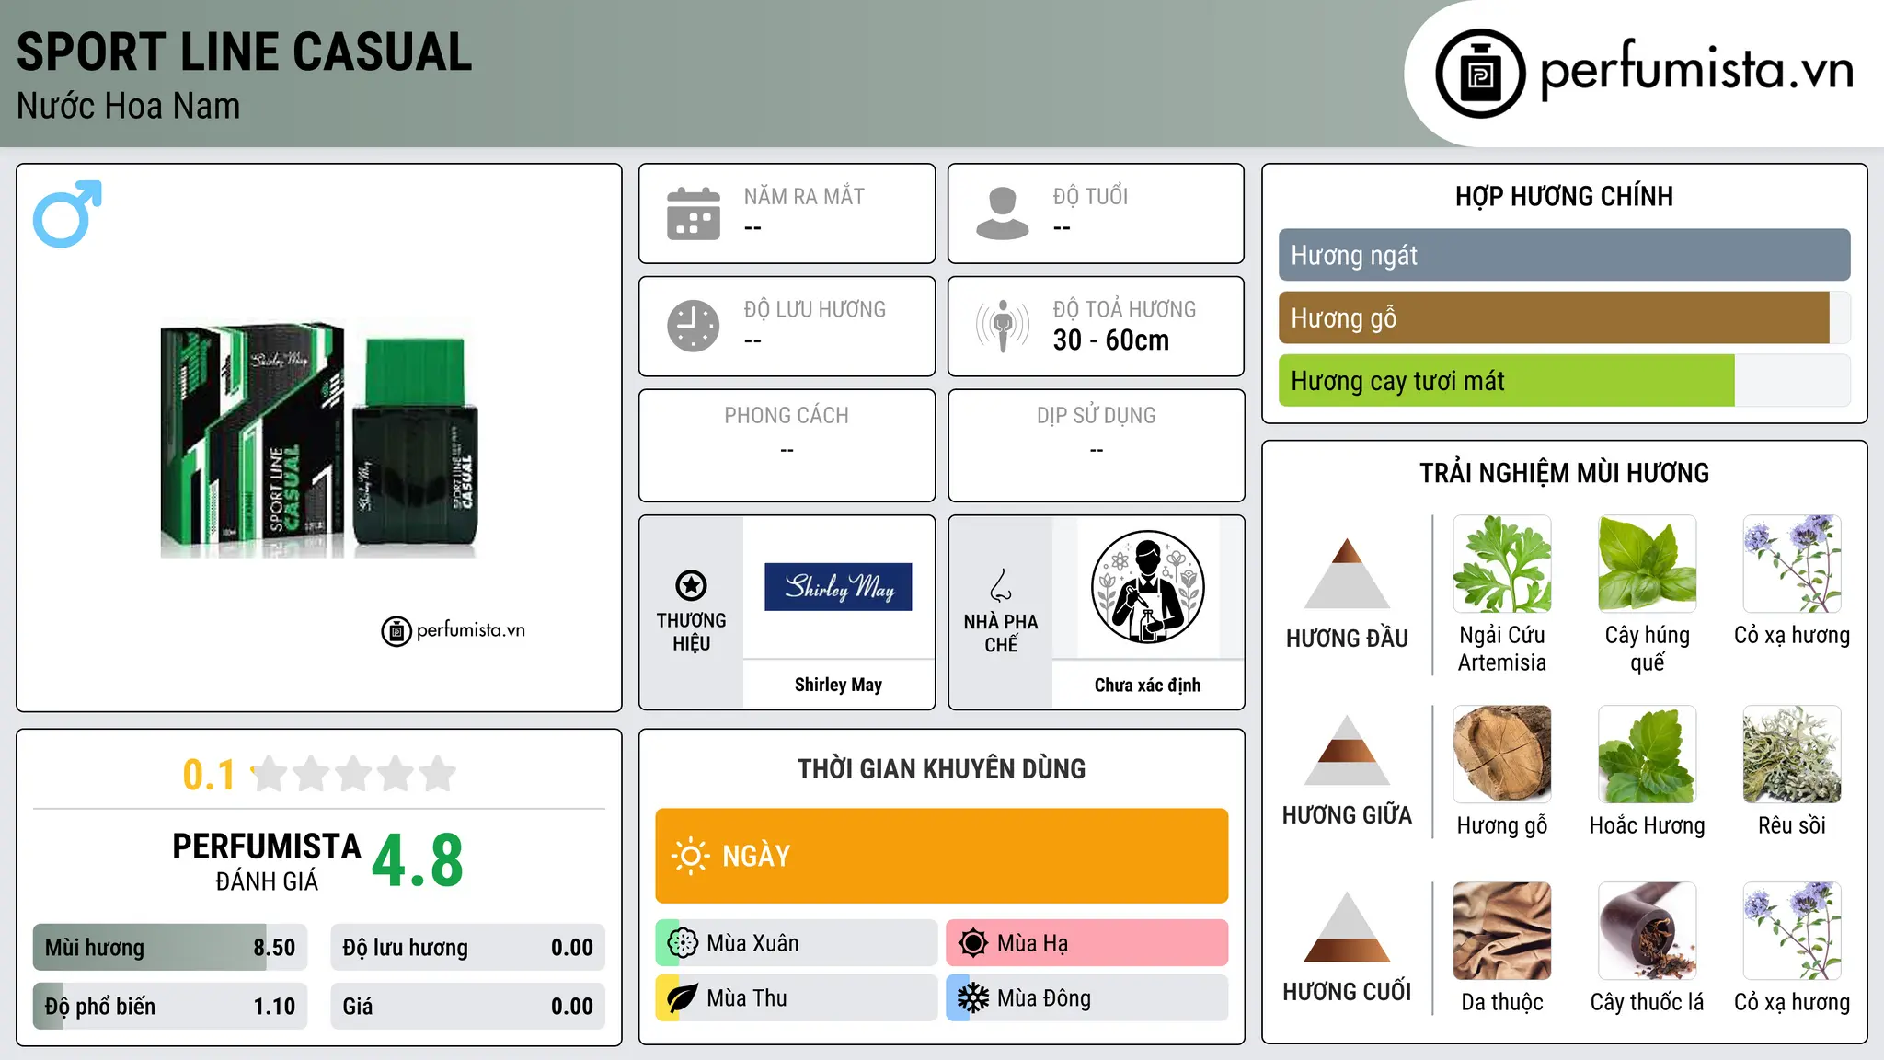Click the HỢP HƯƠNG CHÍNH heading
Image resolution: width=1884 pixels, height=1060 pixels.
1564,196
